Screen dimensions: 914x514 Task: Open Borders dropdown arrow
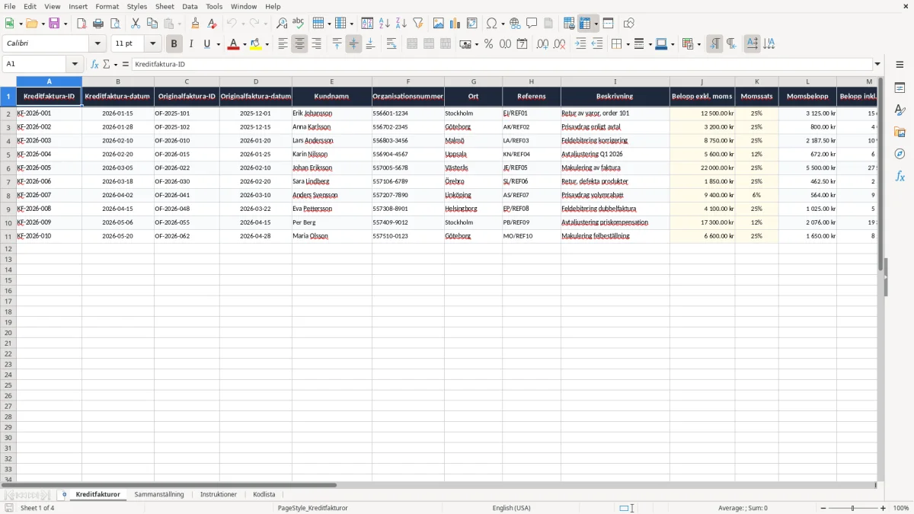click(628, 44)
